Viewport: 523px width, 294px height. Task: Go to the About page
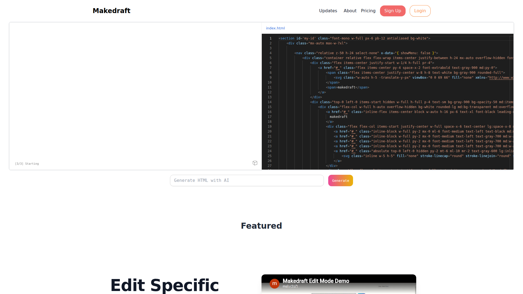[x=350, y=11]
